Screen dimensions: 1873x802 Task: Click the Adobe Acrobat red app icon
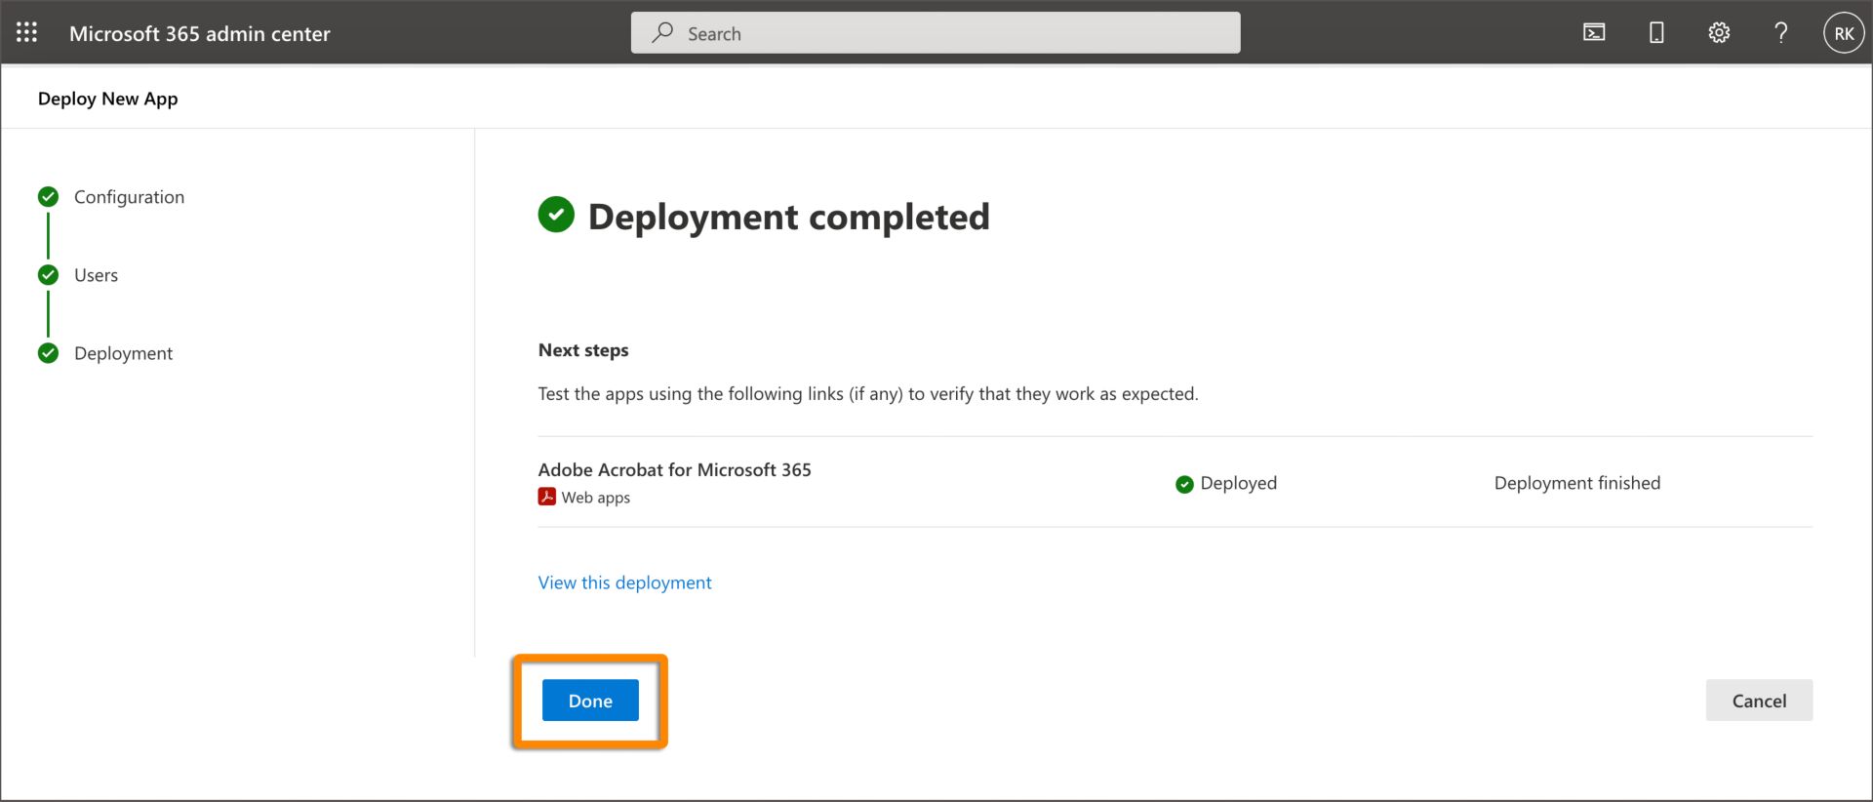[547, 497]
